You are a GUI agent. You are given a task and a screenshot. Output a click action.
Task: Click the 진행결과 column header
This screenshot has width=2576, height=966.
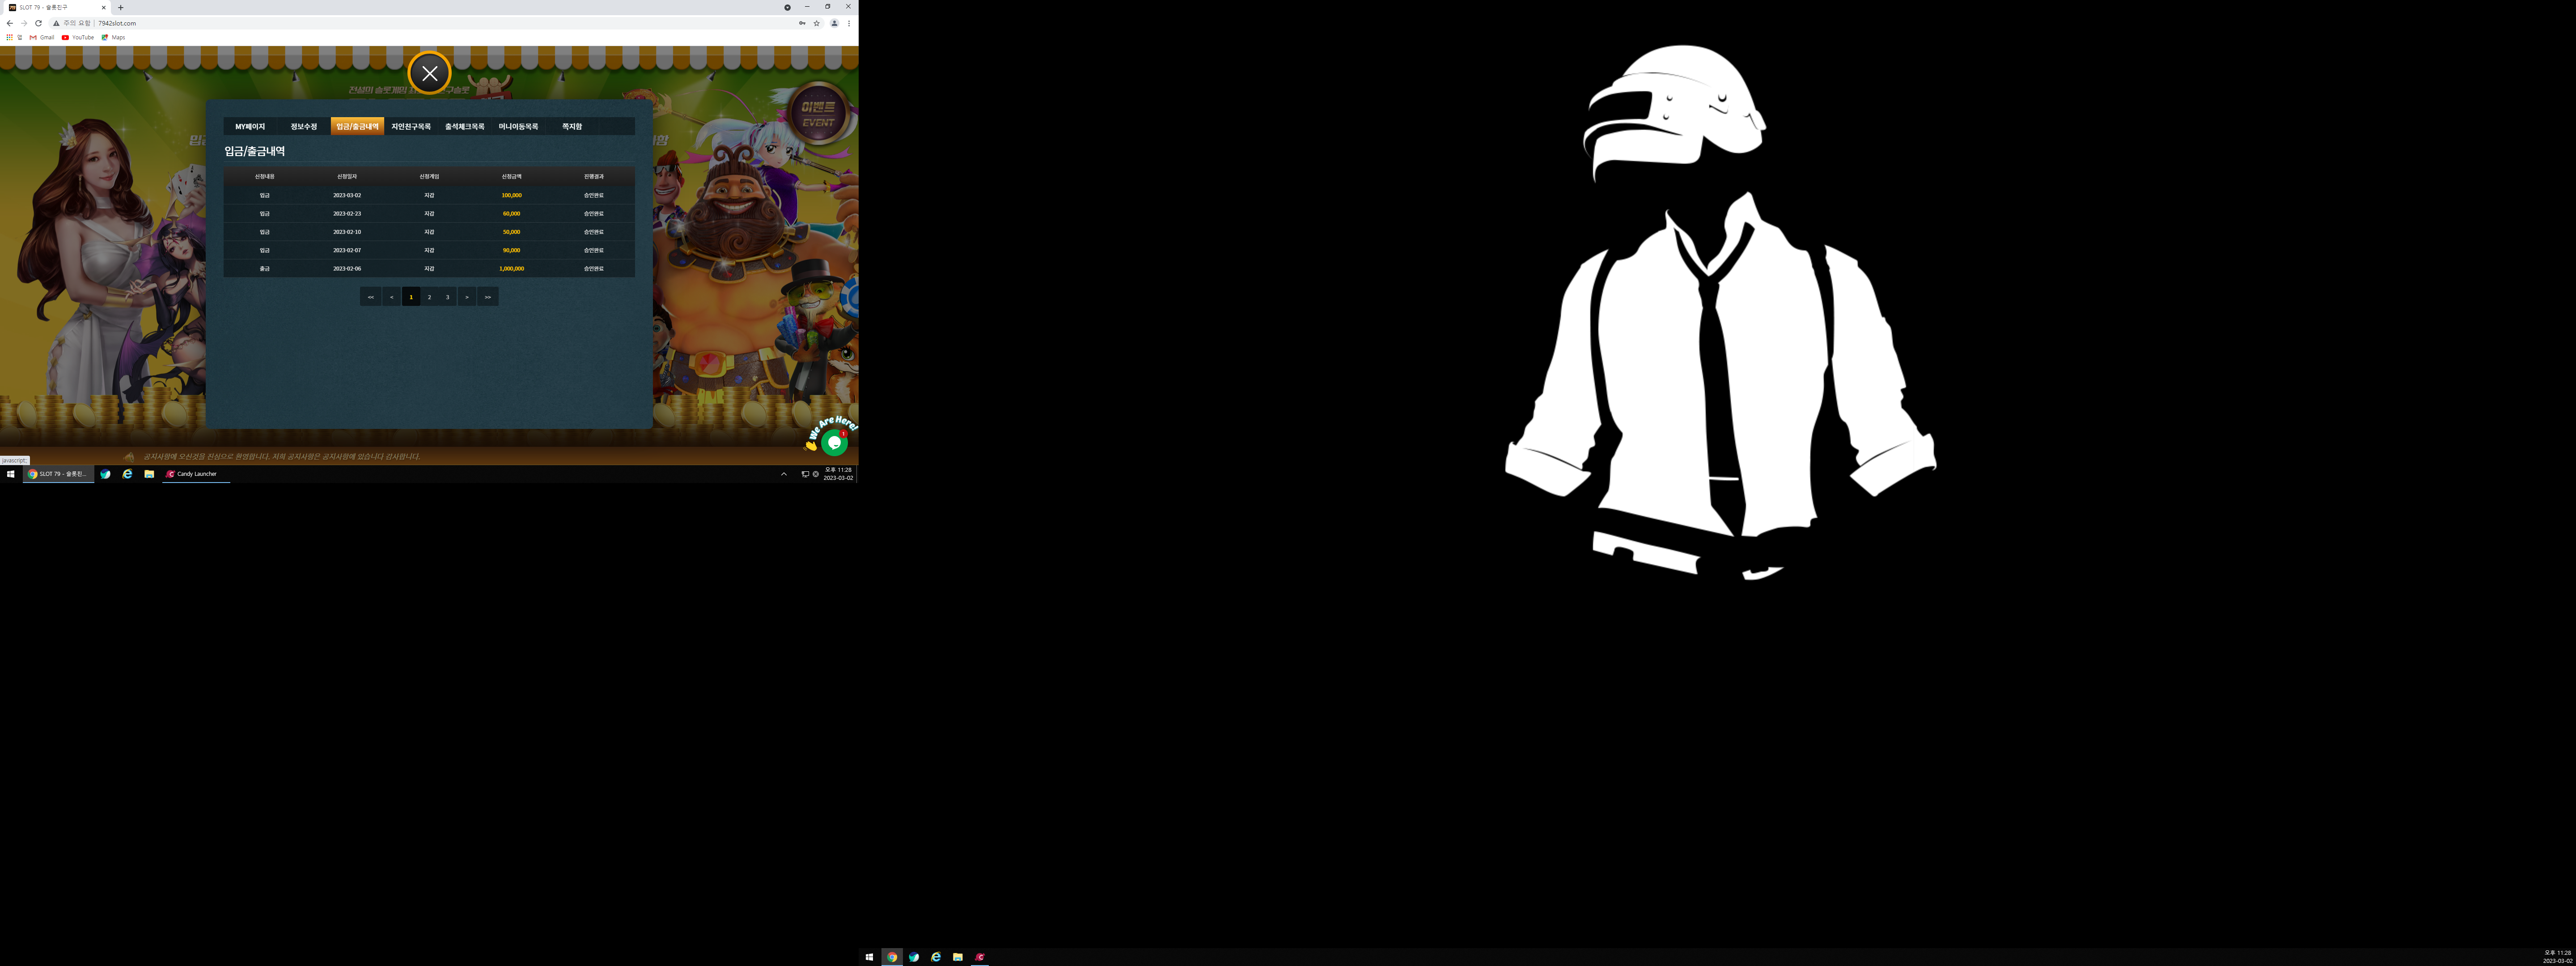click(594, 177)
